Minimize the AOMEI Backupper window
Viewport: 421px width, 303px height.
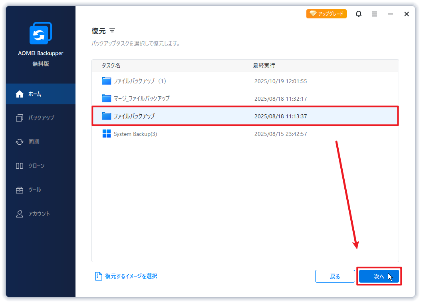tap(390, 14)
